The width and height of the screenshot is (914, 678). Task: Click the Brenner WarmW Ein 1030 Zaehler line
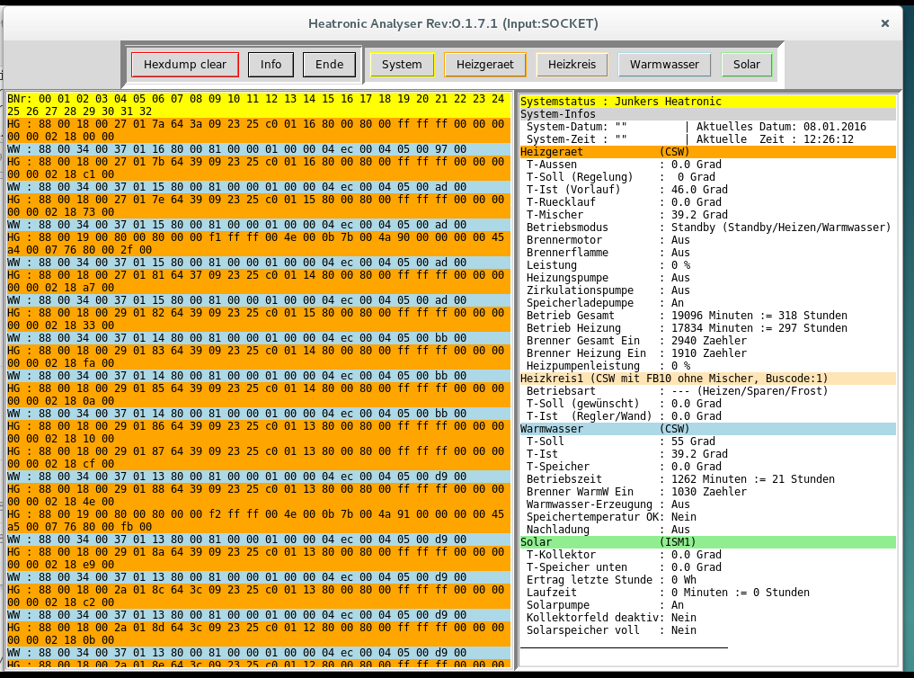(x=636, y=492)
